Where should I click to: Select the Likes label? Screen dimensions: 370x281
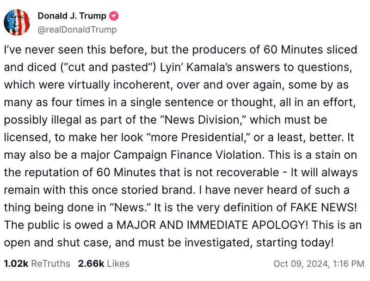tap(118, 263)
